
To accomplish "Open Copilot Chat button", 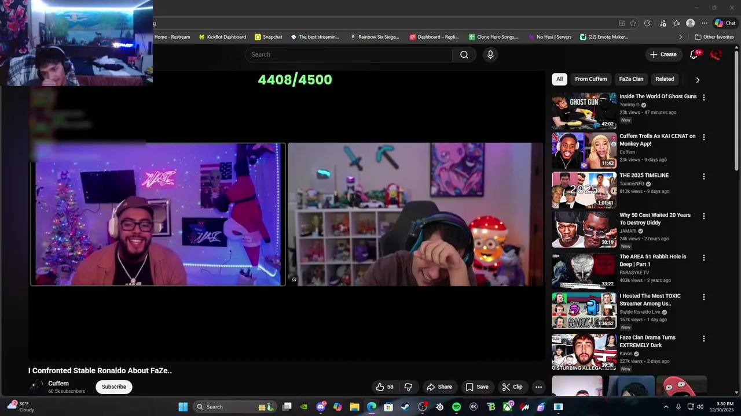I will tap(725, 23).
